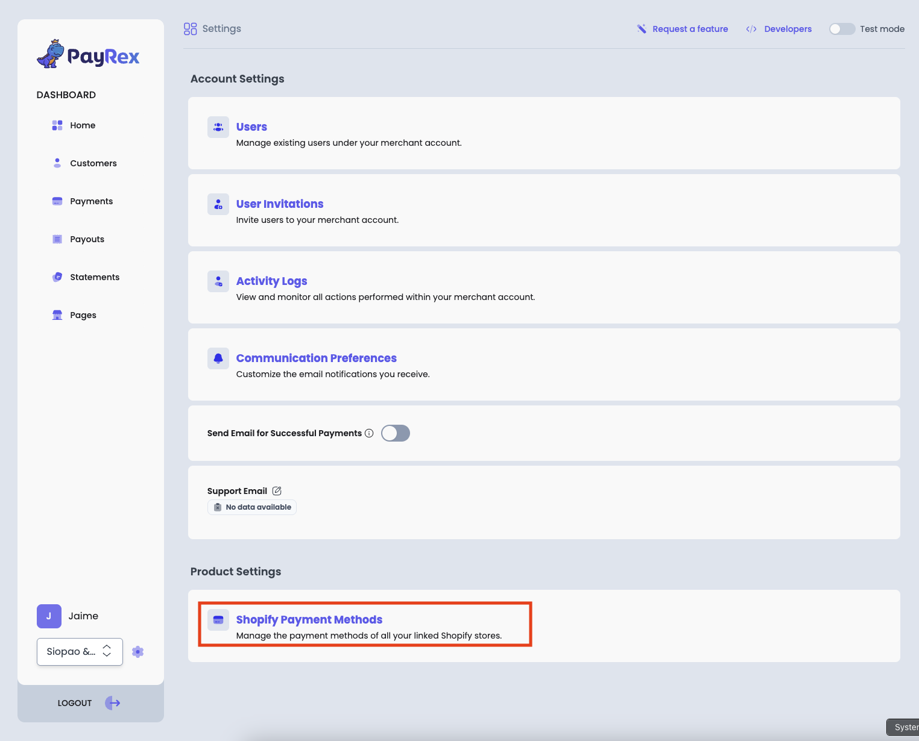The width and height of the screenshot is (919, 741).
Task: Select the Home icon in the sidebar
Action: (x=57, y=125)
